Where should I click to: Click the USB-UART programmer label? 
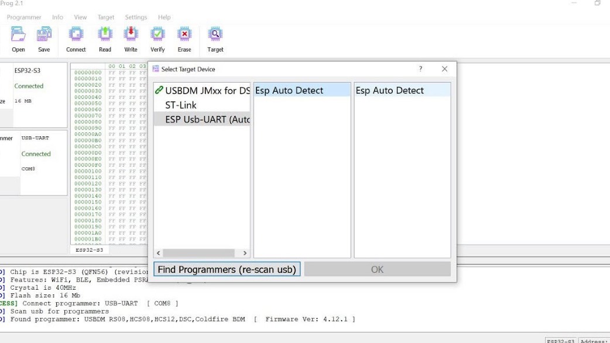(x=35, y=138)
